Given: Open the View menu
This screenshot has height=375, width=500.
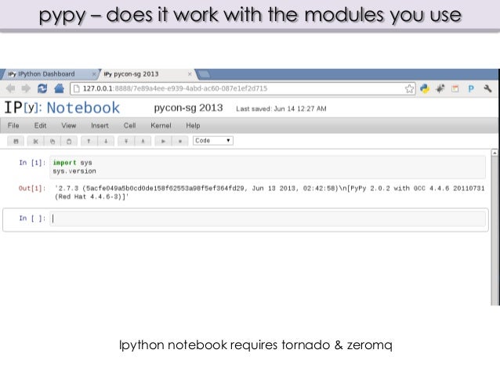Looking at the screenshot, I should pos(68,125).
